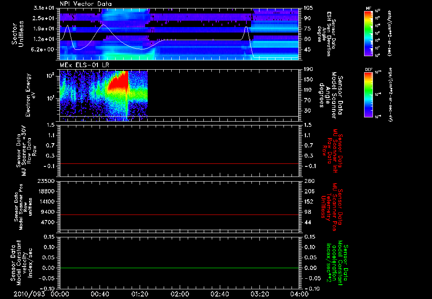Click the '1.2e+01' sector tick label

(x=45, y=39)
